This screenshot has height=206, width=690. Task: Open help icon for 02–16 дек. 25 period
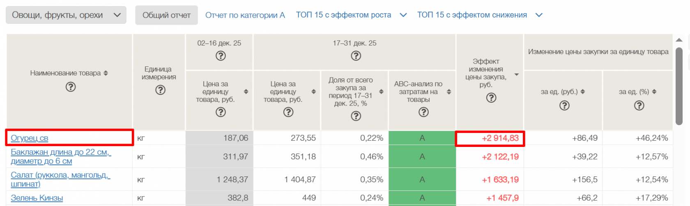[221, 56]
